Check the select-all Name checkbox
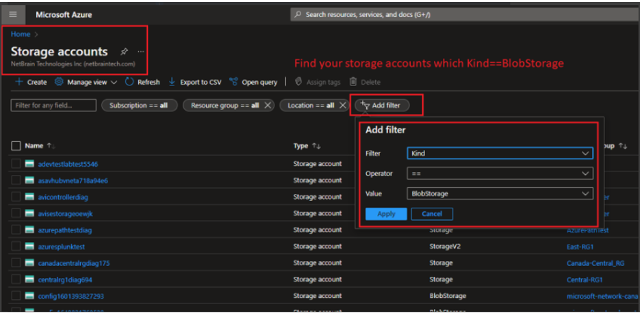Image resolution: width=640 pixels, height=315 pixels. 16,146
